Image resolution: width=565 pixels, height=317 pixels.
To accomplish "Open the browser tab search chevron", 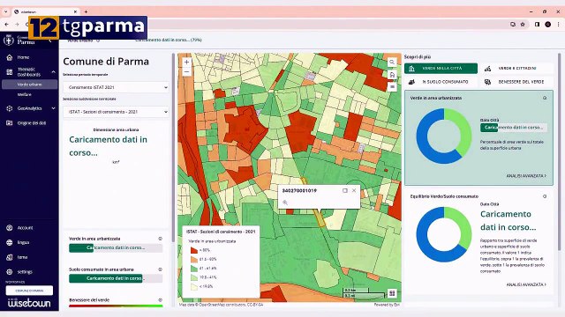I will (6, 11).
